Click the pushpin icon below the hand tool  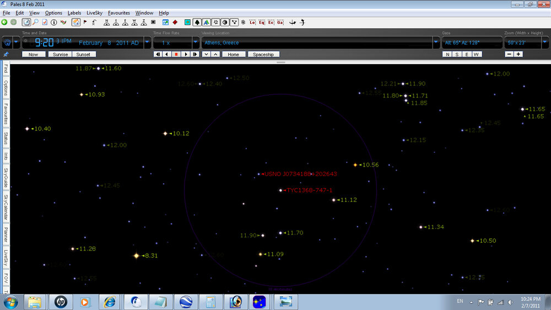pos(6,55)
